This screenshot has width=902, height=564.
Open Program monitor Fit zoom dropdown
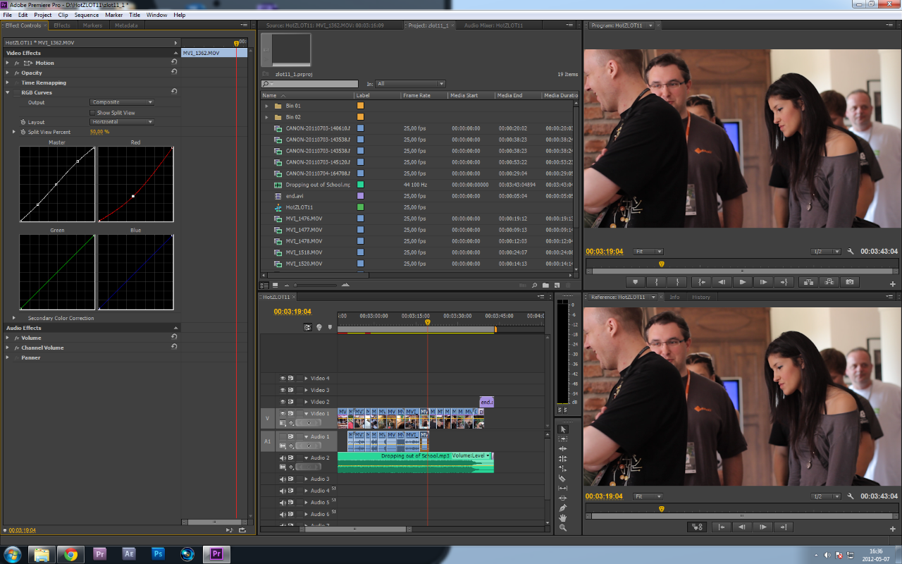[x=648, y=252]
